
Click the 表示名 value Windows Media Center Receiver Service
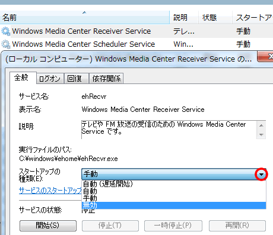143,110
